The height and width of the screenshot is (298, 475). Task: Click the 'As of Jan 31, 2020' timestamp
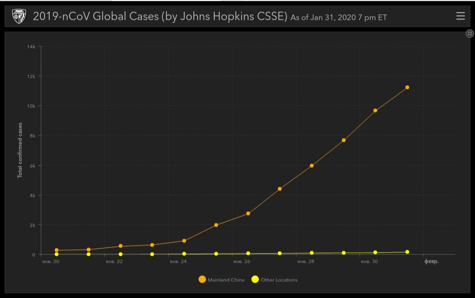(339, 18)
